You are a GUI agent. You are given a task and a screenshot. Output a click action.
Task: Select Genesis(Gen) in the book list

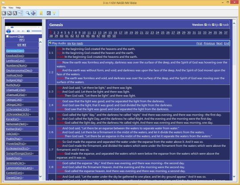(x=15, y=51)
